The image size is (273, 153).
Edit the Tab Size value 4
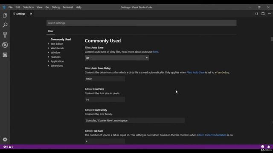coord(105,141)
